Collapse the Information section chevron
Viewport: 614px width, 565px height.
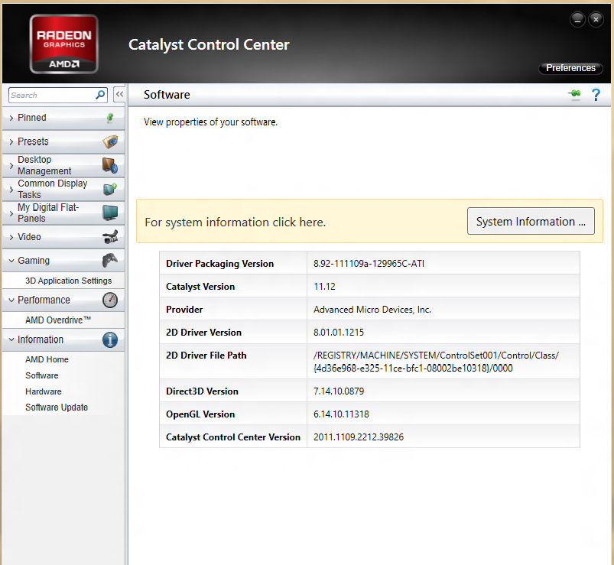coord(11,339)
